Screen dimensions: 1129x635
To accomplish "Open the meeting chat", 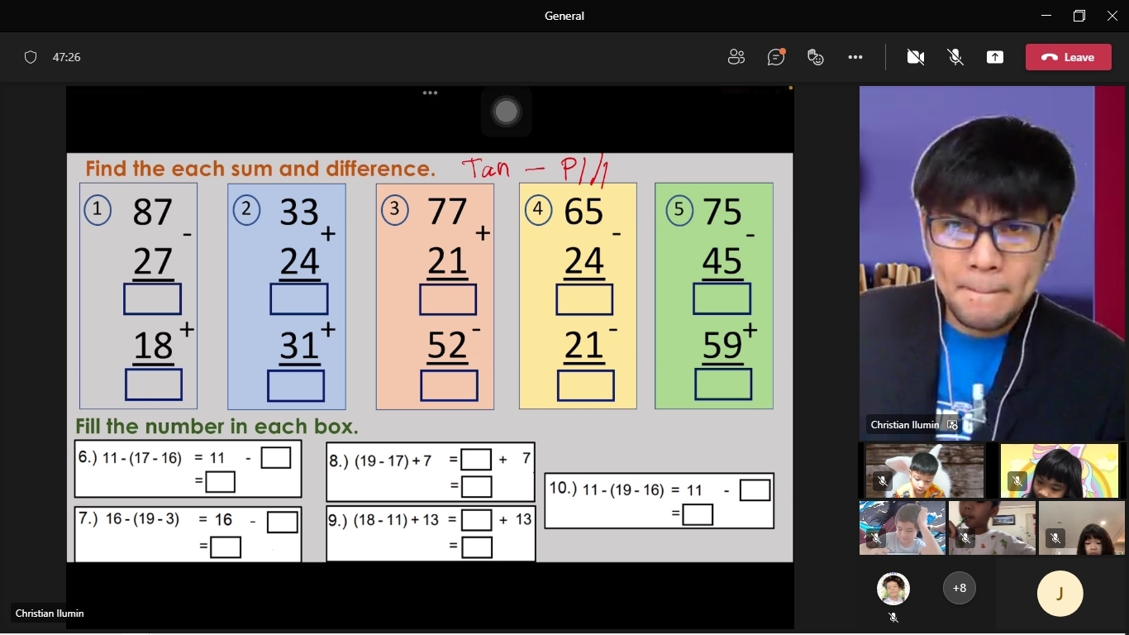I will tap(775, 57).
